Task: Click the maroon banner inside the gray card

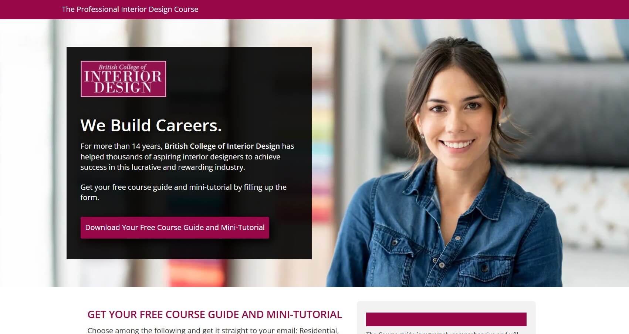Action: pos(446,319)
